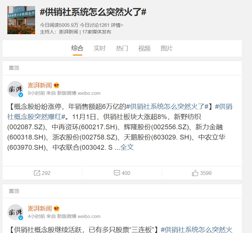Image resolution: width=252 pixels, height=233 pixels.
Task: Open the topic cover thumbnail image
Action: coord(21,20)
